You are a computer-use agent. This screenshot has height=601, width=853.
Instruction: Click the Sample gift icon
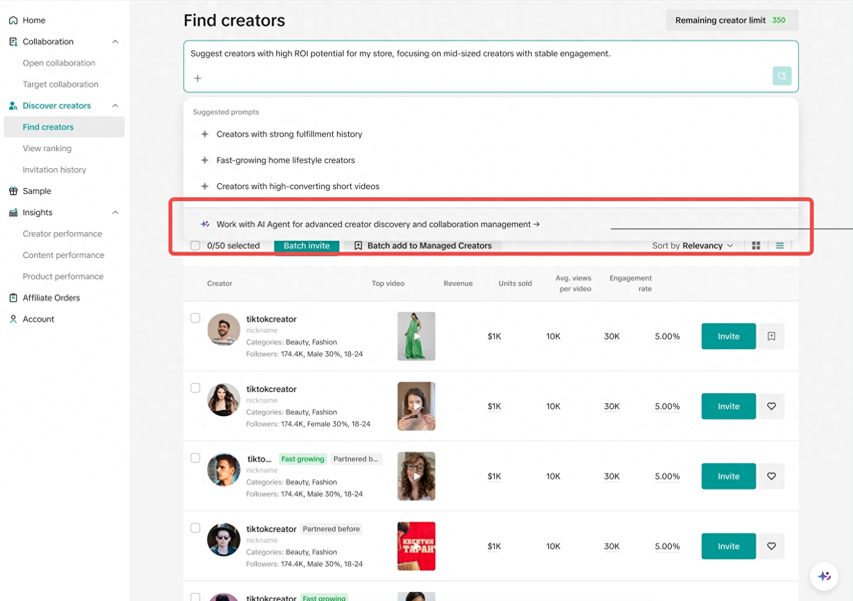tap(13, 191)
